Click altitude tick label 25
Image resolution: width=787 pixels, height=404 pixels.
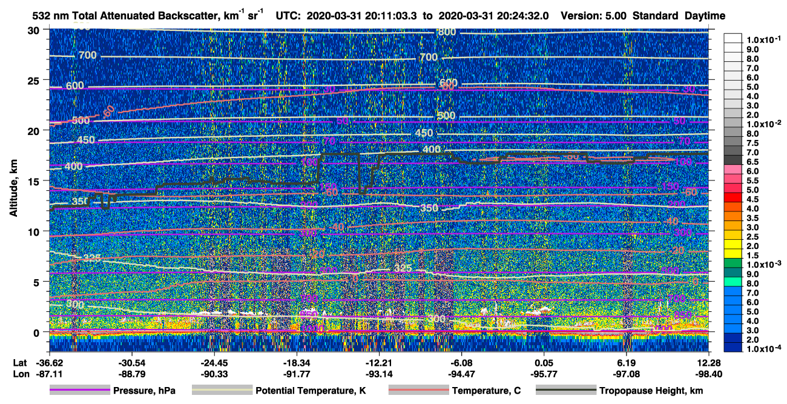click(34, 80)
